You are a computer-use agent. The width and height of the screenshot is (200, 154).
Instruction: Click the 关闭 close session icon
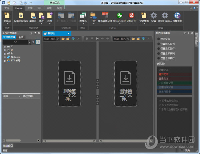pyautogui.click(x=50, y=15)
